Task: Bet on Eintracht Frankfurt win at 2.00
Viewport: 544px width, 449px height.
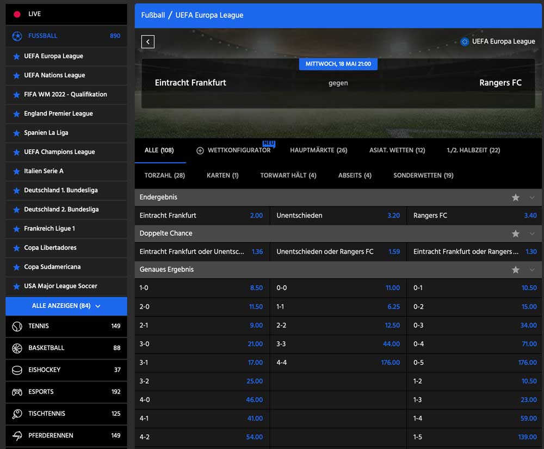Action: (x=202, y=216)
